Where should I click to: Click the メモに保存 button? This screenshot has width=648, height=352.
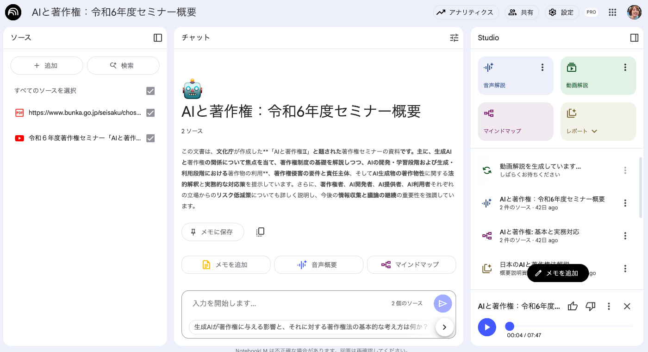pyautogui.click(x=212, y=232)
